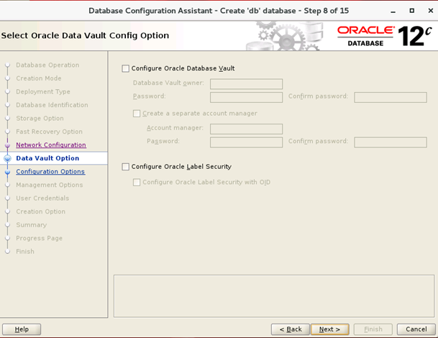438x338 pixels.
Task: Maximize the Database Configuration Assistant window
Action: [411, 11]
